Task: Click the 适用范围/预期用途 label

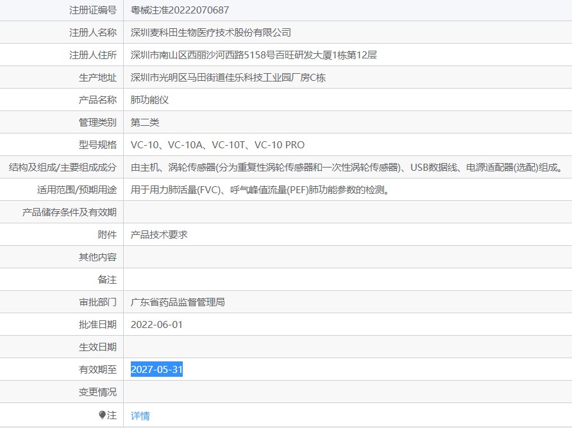Action: [x=76, y=190]
